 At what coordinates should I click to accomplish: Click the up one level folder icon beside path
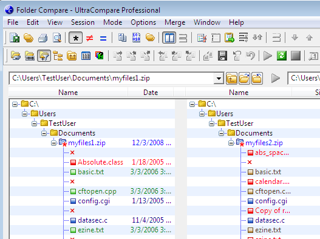tap(231, 78)
